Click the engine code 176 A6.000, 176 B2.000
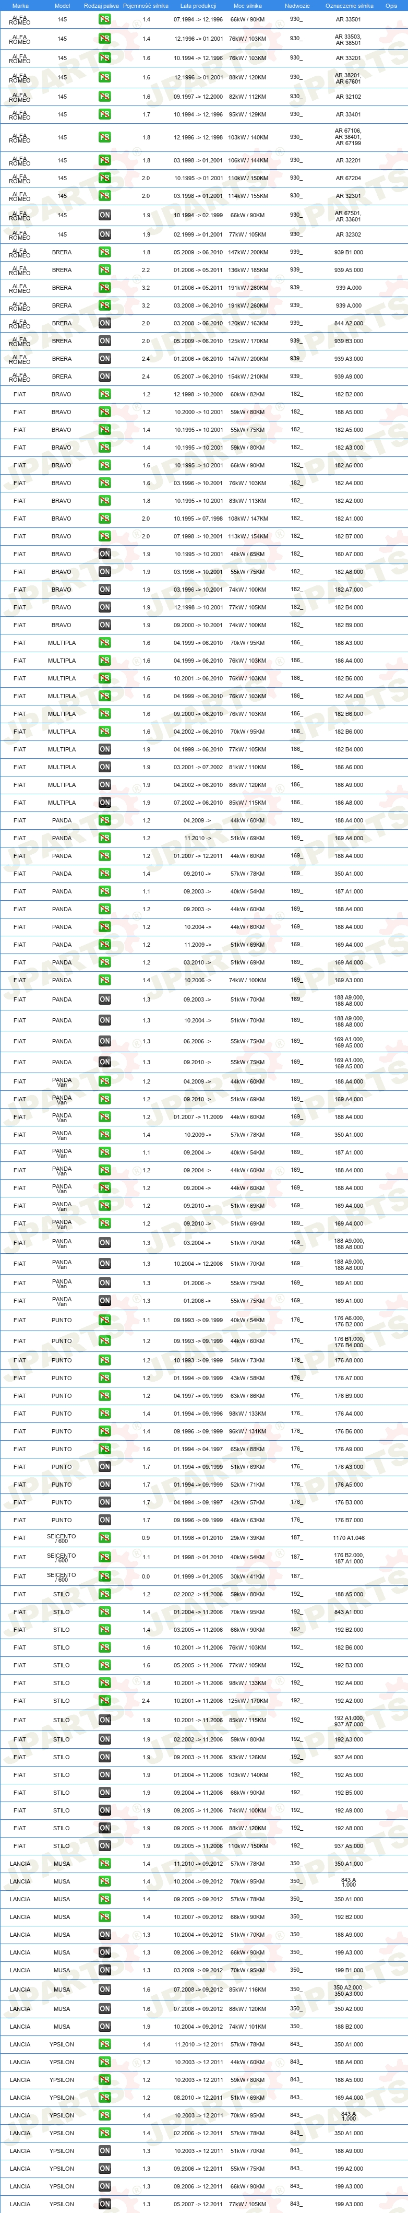The image size is (408, 2213). [349, 1321]
